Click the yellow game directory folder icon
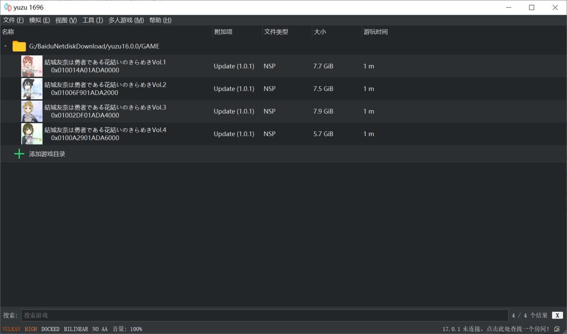Screen dimensions: 567x334 (19, 46)
